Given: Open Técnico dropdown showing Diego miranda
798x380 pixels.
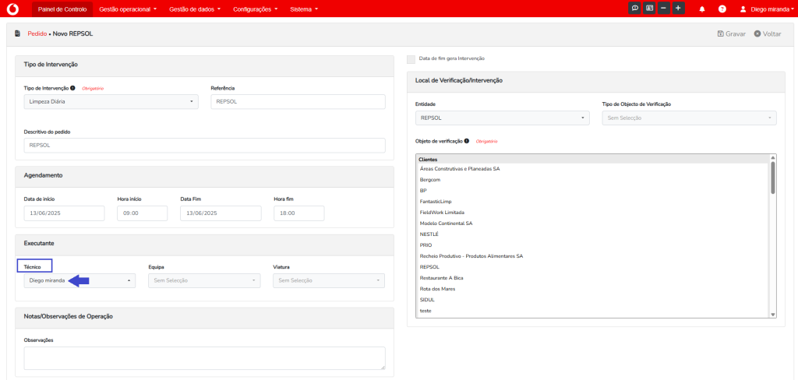Looking at the screenshot, I should (80, 280).
